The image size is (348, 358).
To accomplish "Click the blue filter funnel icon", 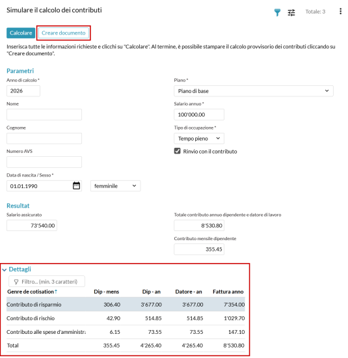I will coord(277,12).
